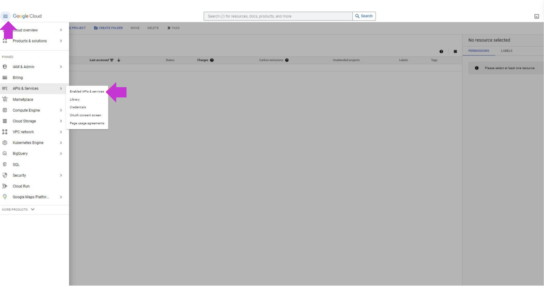Click the DELETE toolbar button
544x289 pixels.
pyautogui.click(x=153, y=28)
